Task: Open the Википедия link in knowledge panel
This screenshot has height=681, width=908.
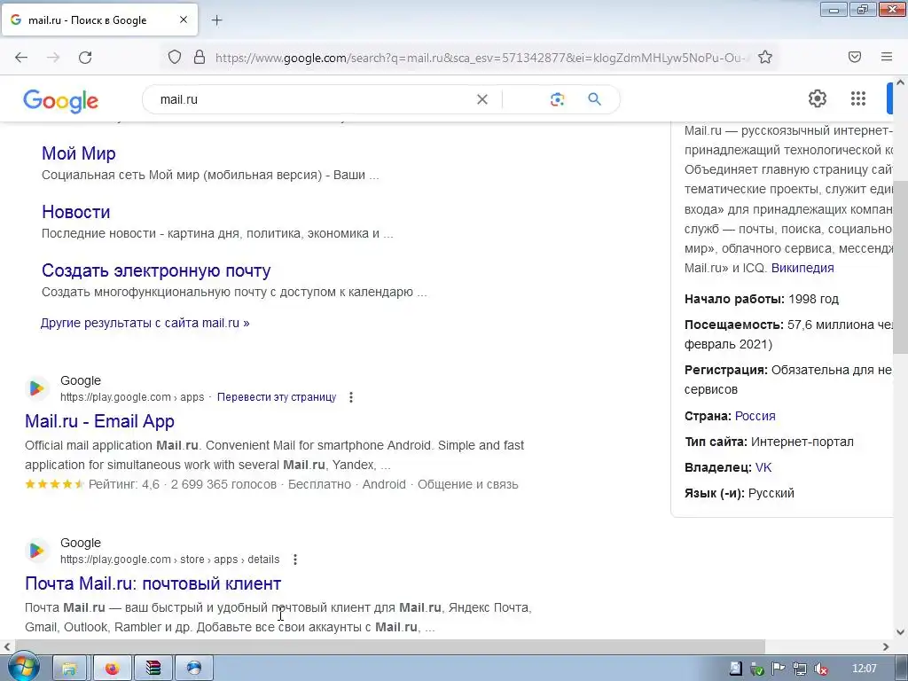Action: point(802,268)
